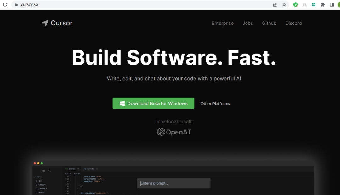340x195 pixels.
Task: Click the search magnifier icon in editor preview
Action: [x=50, y=171]
